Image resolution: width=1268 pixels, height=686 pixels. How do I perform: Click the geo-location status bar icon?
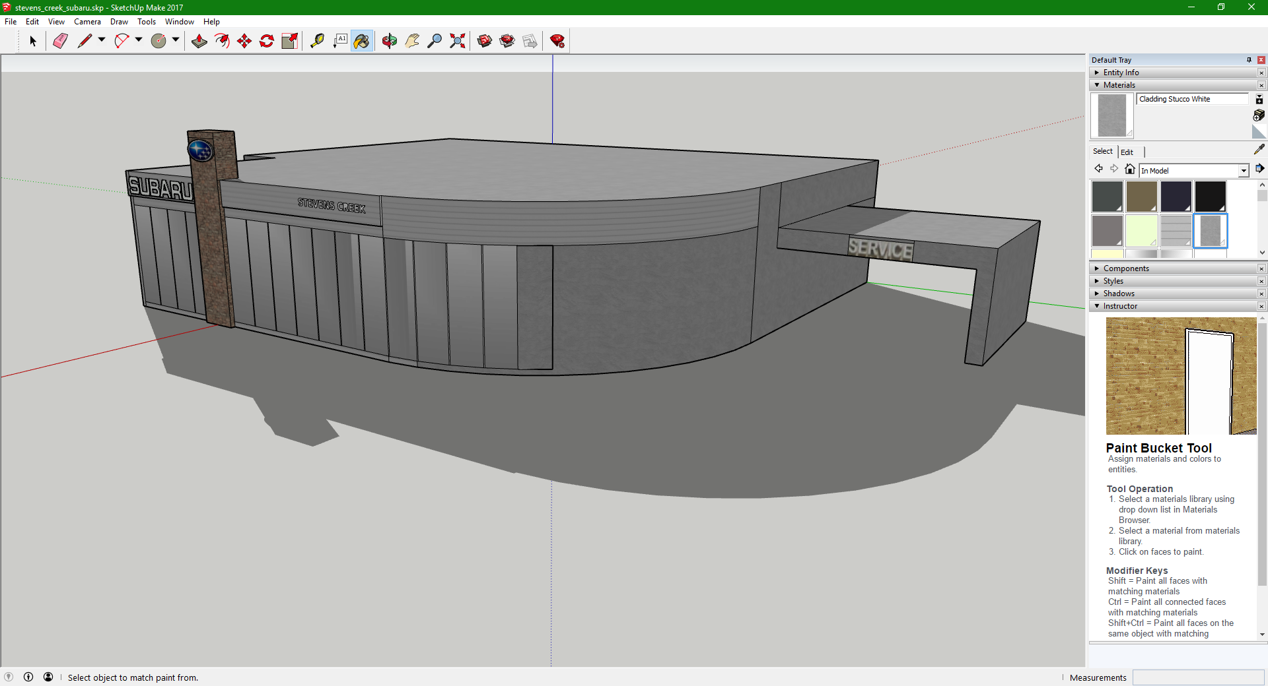(x=9, y=677)
